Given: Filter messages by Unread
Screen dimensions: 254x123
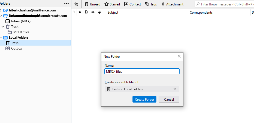Looking at the screenshot, I should click(x=93, y=4).
